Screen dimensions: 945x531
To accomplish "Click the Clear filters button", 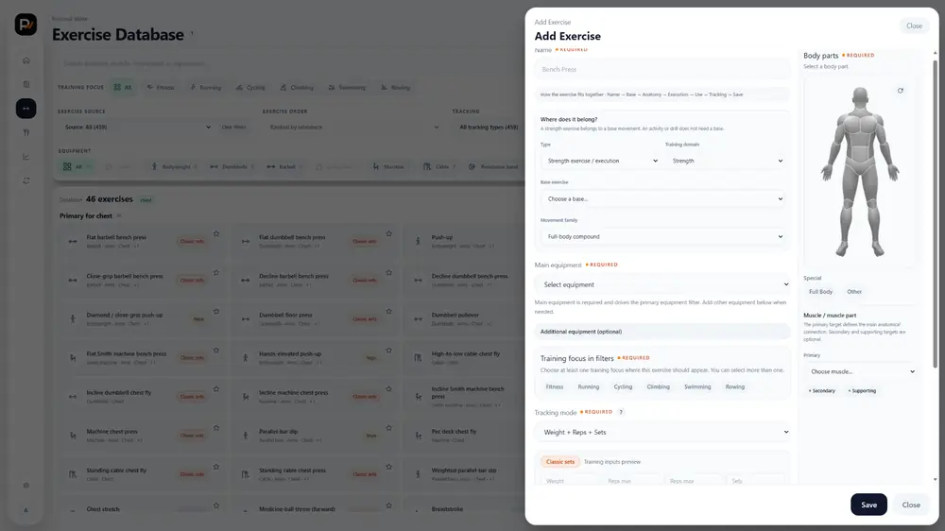I will (233, 128).
